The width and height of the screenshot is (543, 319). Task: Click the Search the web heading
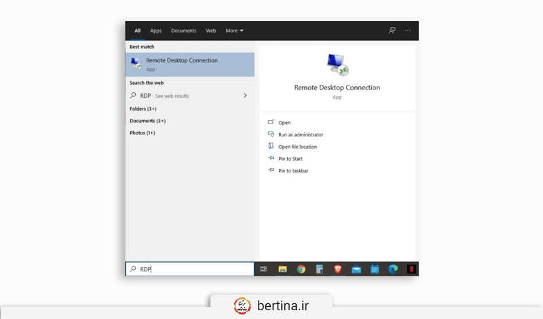click(147, 83)
